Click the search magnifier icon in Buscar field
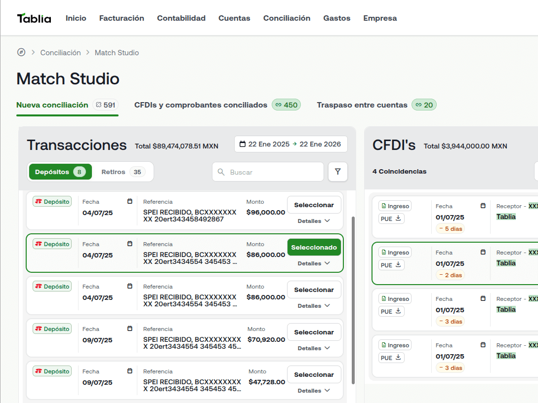The height and width of the screenshot is (403, 538). pos(221,172)
